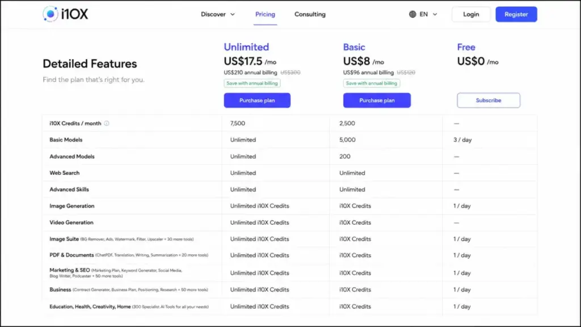Purchase the Basic plan
This screenshot has width=581, height=327.
coord(377,100)
